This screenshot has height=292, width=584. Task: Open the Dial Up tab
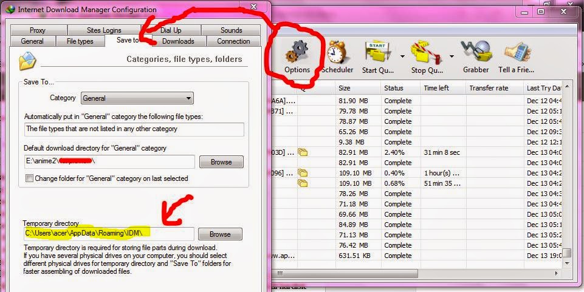(171, 30)
